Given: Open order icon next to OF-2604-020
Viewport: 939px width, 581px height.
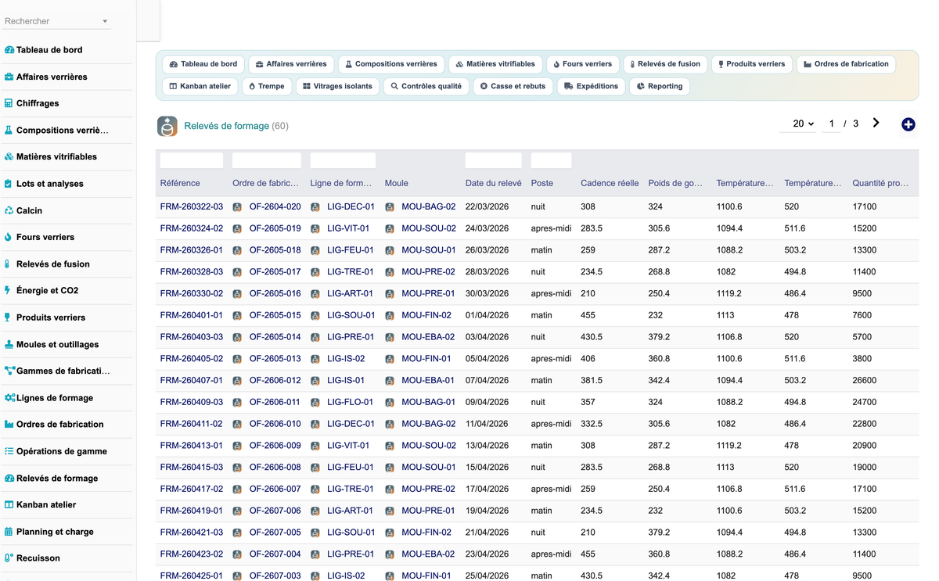Looking at the screenshot, I should 237,207.
